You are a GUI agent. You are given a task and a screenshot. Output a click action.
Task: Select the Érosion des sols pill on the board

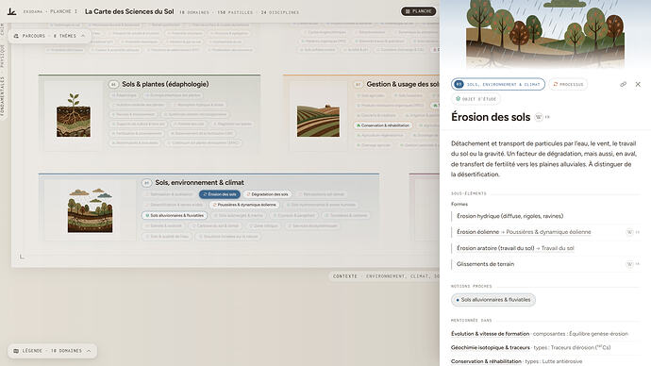coord(220,194)
